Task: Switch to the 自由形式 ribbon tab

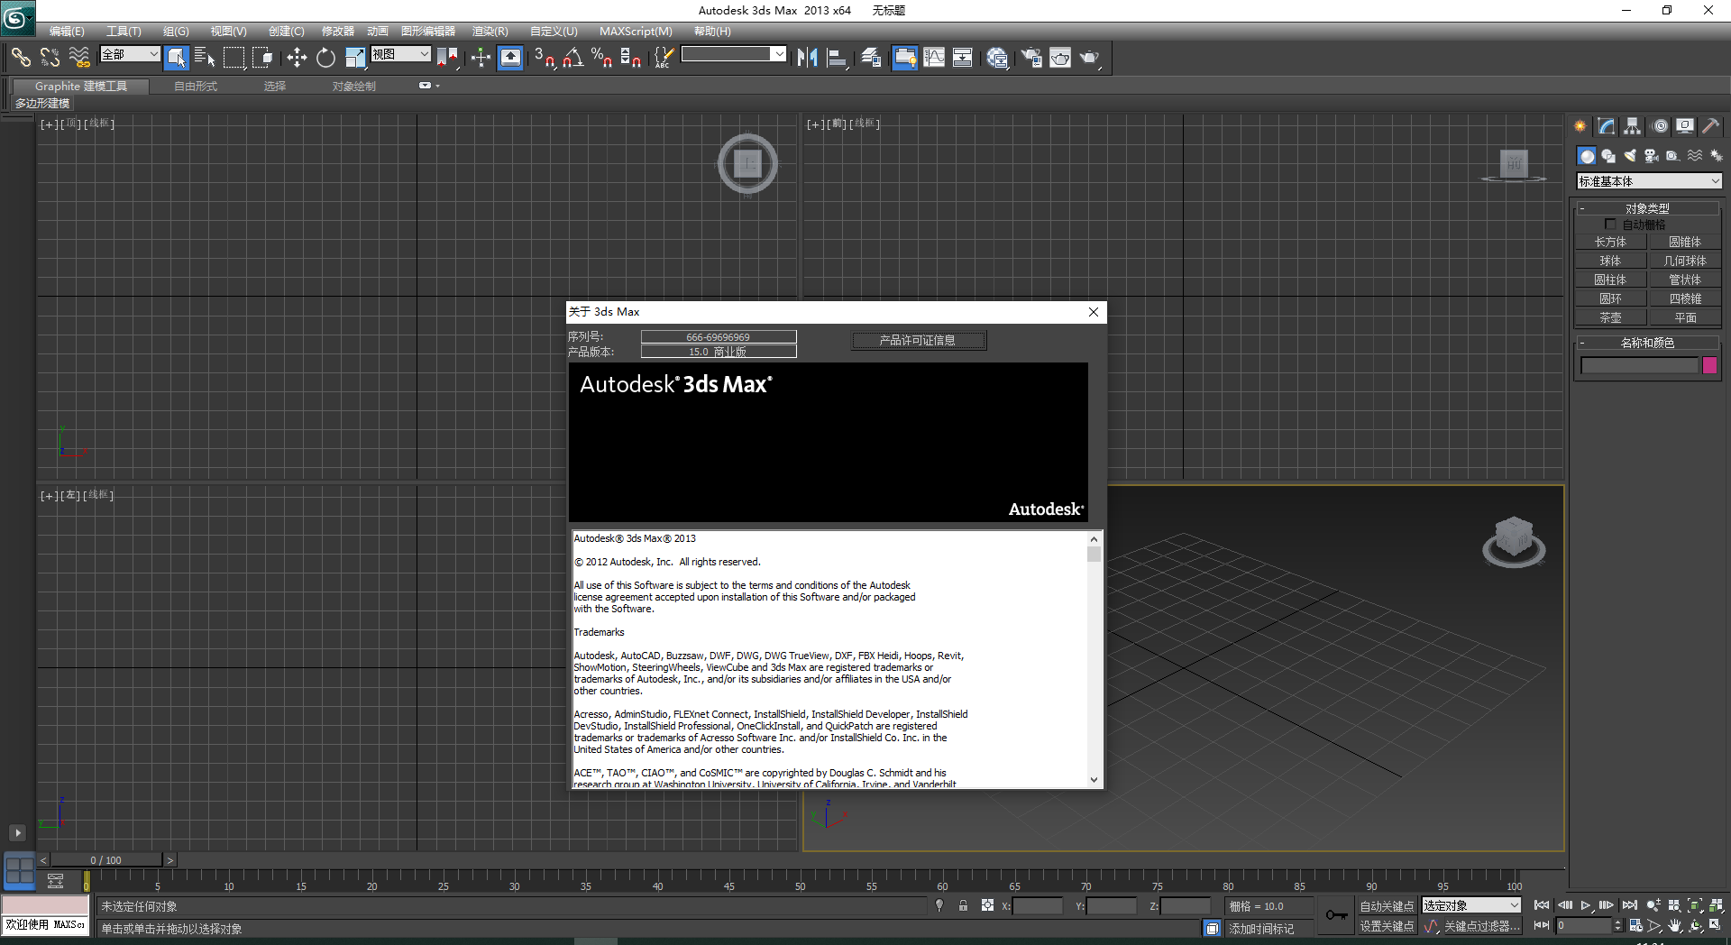Action: pos(196,86)
